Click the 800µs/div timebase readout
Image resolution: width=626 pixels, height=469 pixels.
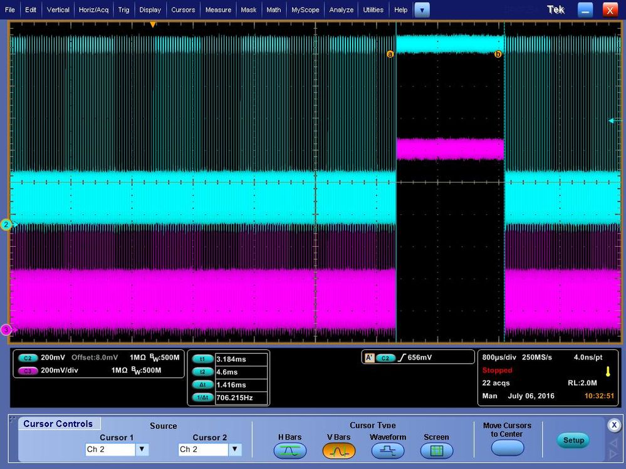(499, 358)
